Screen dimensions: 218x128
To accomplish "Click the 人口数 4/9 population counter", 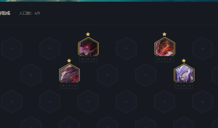I will (x=29, y=13).
